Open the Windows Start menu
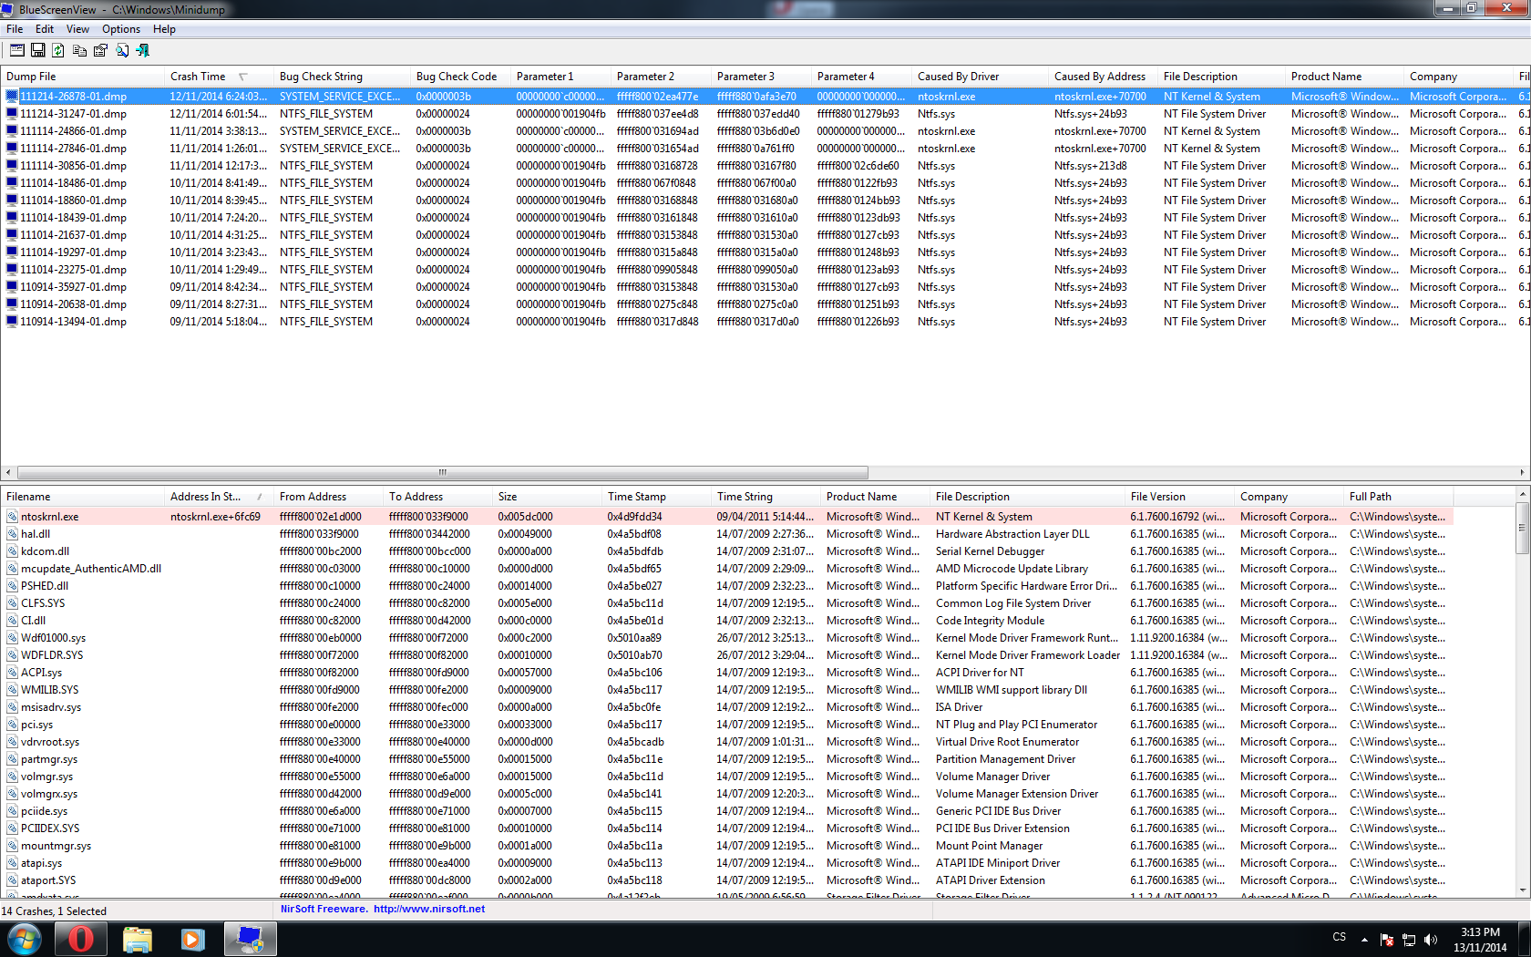This screenshot has height=957, width=1531. click(25, 939)
